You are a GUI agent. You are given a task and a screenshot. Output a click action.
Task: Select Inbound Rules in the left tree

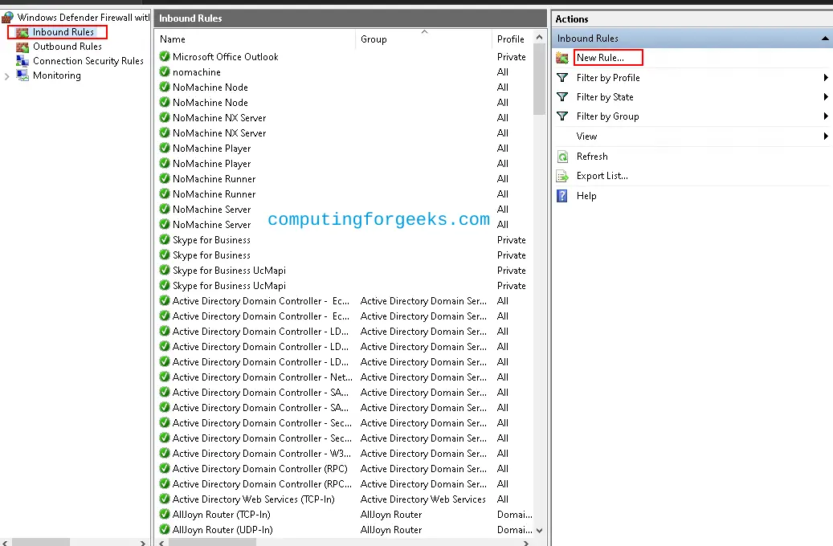[63, 32]
